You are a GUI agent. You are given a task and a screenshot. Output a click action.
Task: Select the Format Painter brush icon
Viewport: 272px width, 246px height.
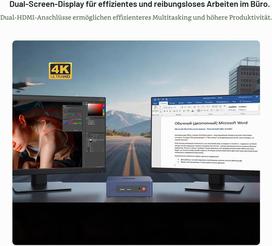tap(160, 112)
